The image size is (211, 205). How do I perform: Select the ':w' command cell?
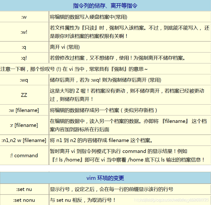click(x=24, y=17)
